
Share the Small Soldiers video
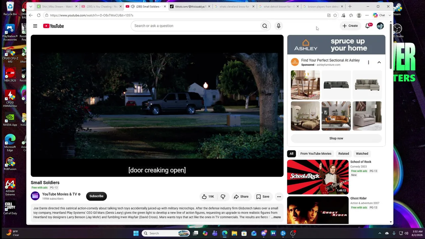[x=241, y=197]
